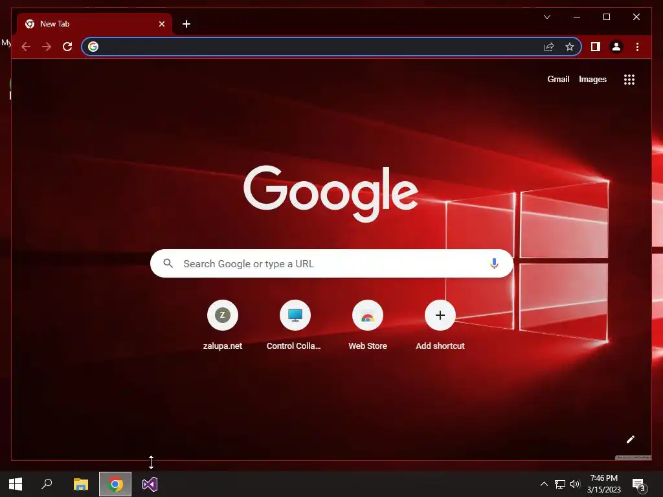Reload the page with the refresh icon

point(67,47)
